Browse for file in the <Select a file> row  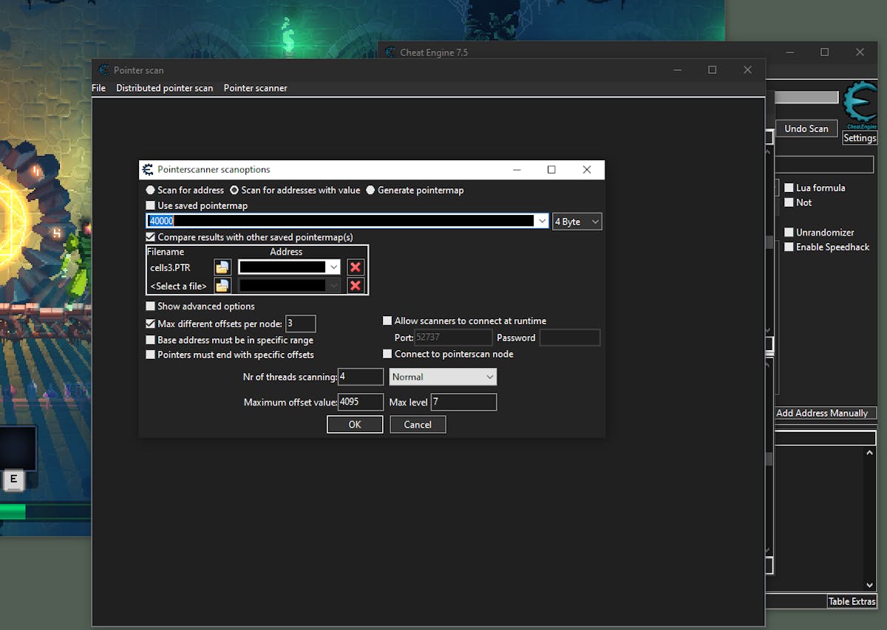click(x=222, y=286)
